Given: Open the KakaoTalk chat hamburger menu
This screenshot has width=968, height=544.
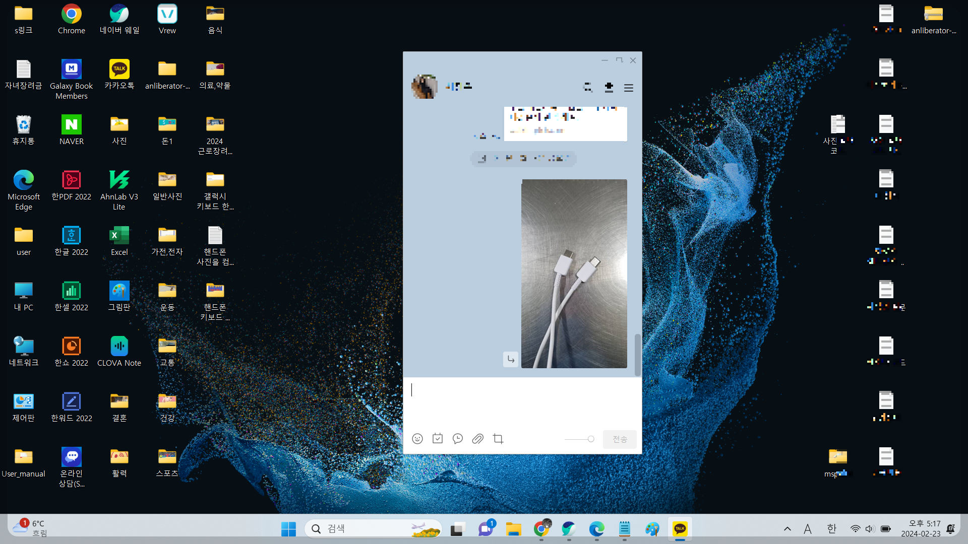Looking at the screenshot, I should 629,88.
